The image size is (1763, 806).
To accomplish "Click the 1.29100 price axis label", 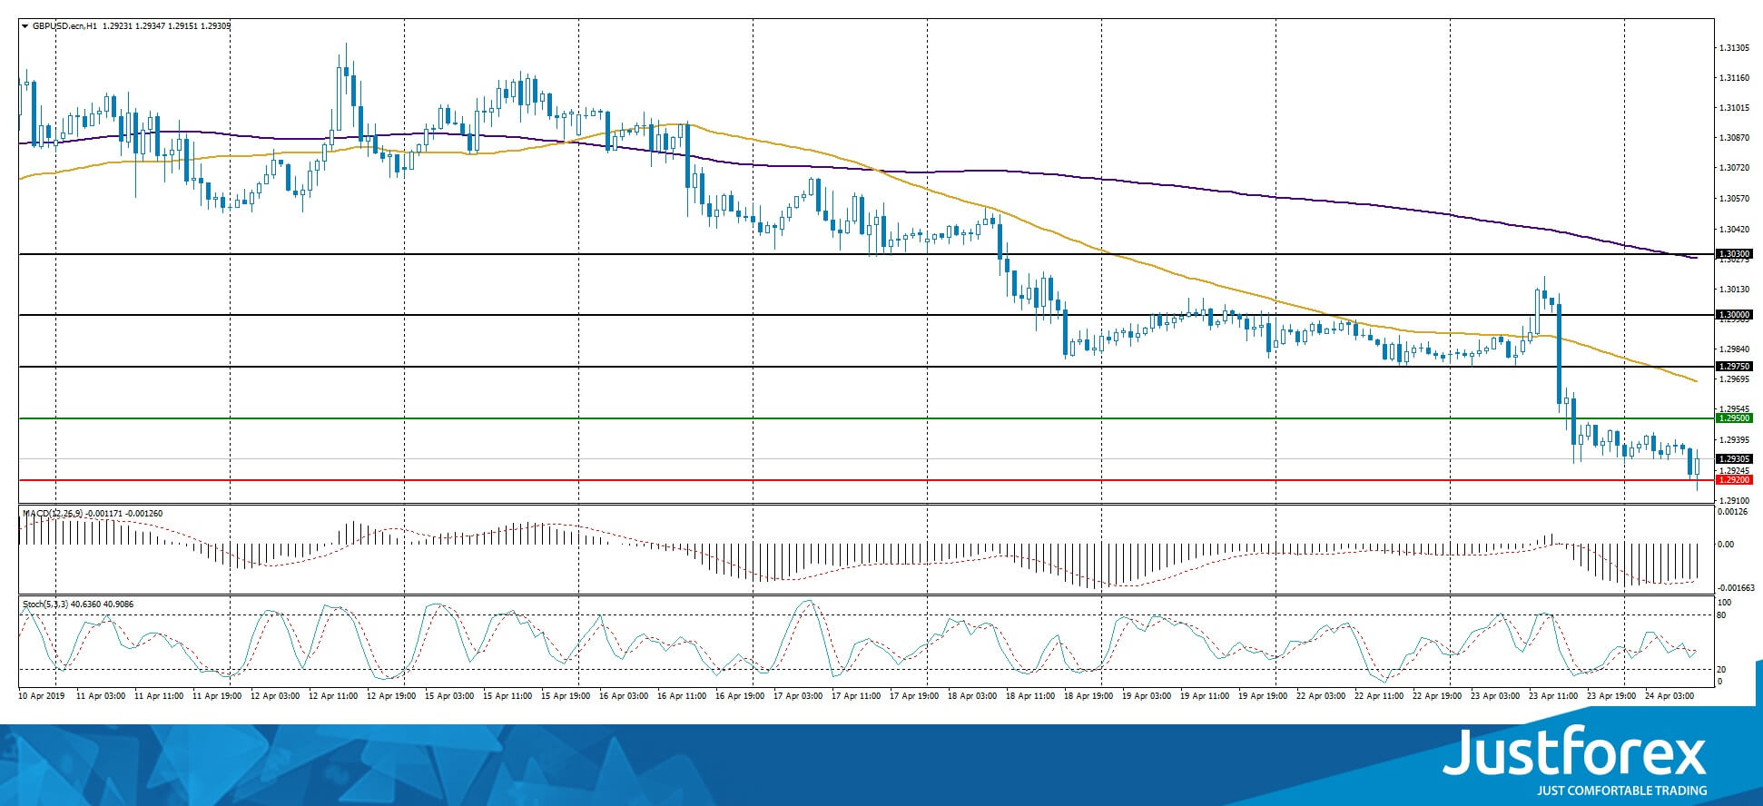I will [1735, 500].
